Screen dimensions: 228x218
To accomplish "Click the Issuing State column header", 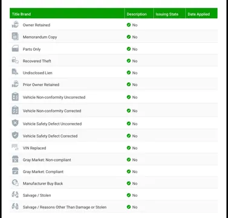I will click(x=169, y=14).
